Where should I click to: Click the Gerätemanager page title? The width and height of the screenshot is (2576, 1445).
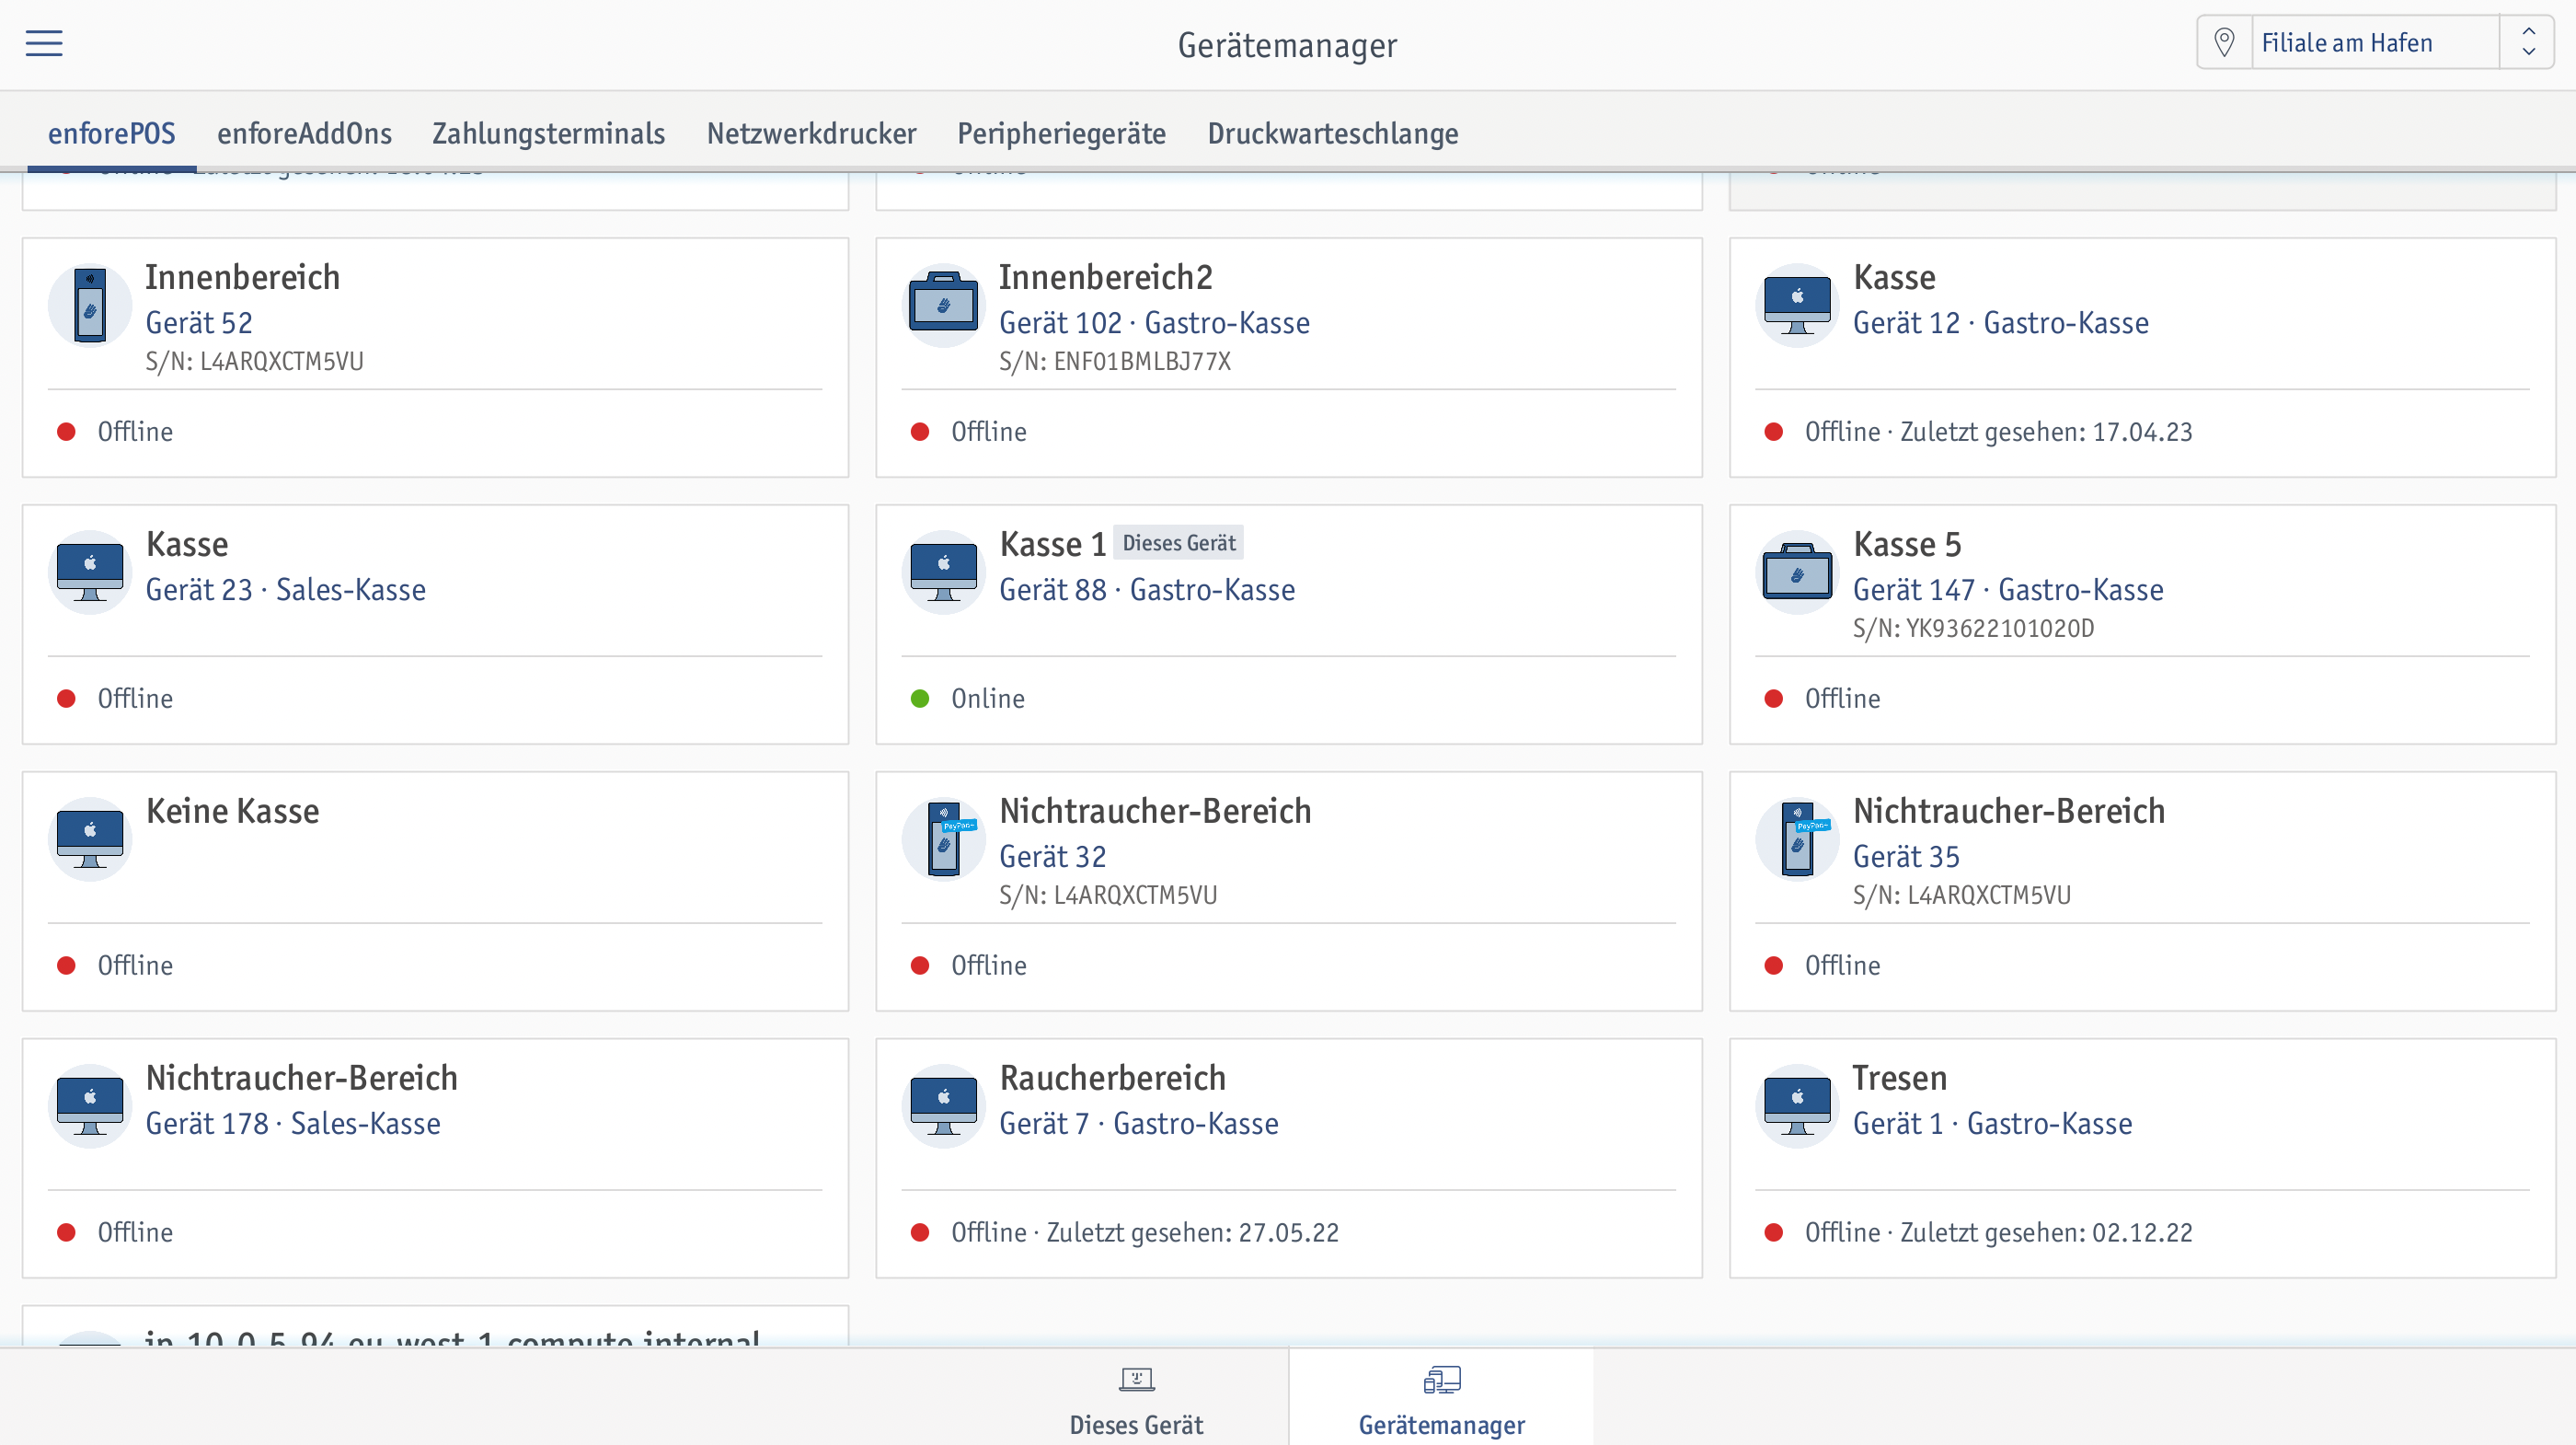[x=1287, y=45]
